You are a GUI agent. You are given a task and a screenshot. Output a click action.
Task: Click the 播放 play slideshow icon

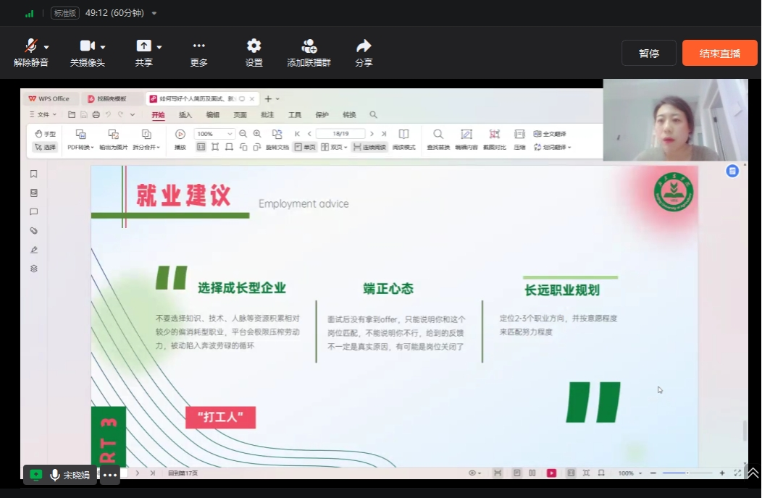(180, 135)
